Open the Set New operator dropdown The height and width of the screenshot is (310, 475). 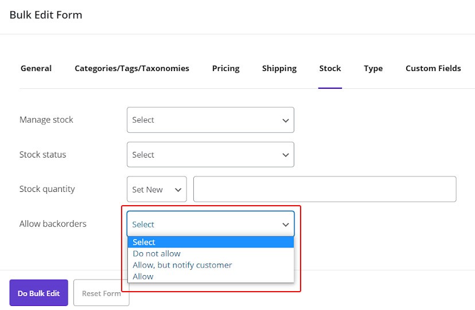click(157, 190)
